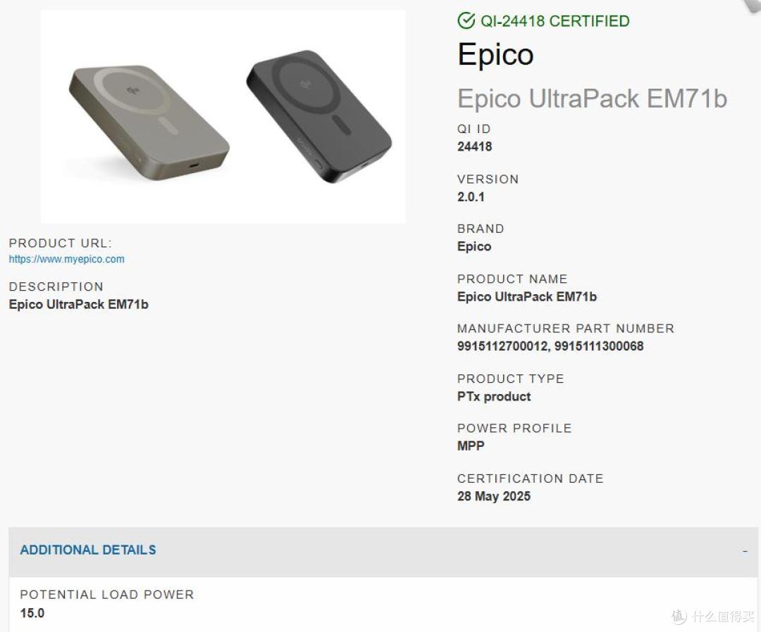
Task: Click the green certified checkmark icon
Action: 466,21
